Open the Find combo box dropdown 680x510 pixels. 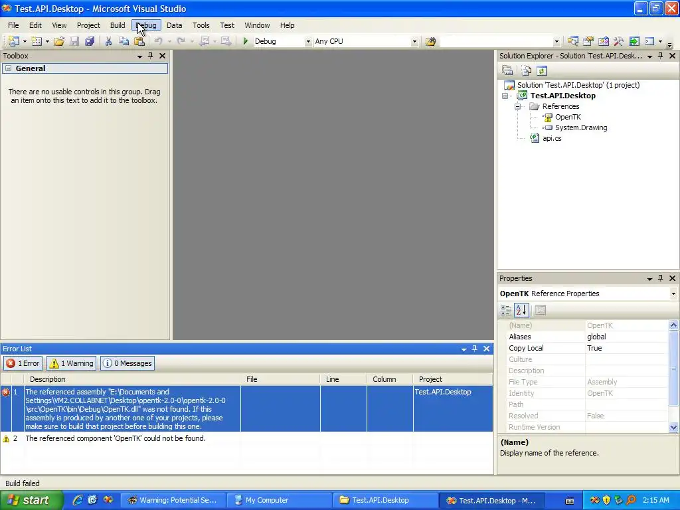pyautogui.click(x=556, y=42)
